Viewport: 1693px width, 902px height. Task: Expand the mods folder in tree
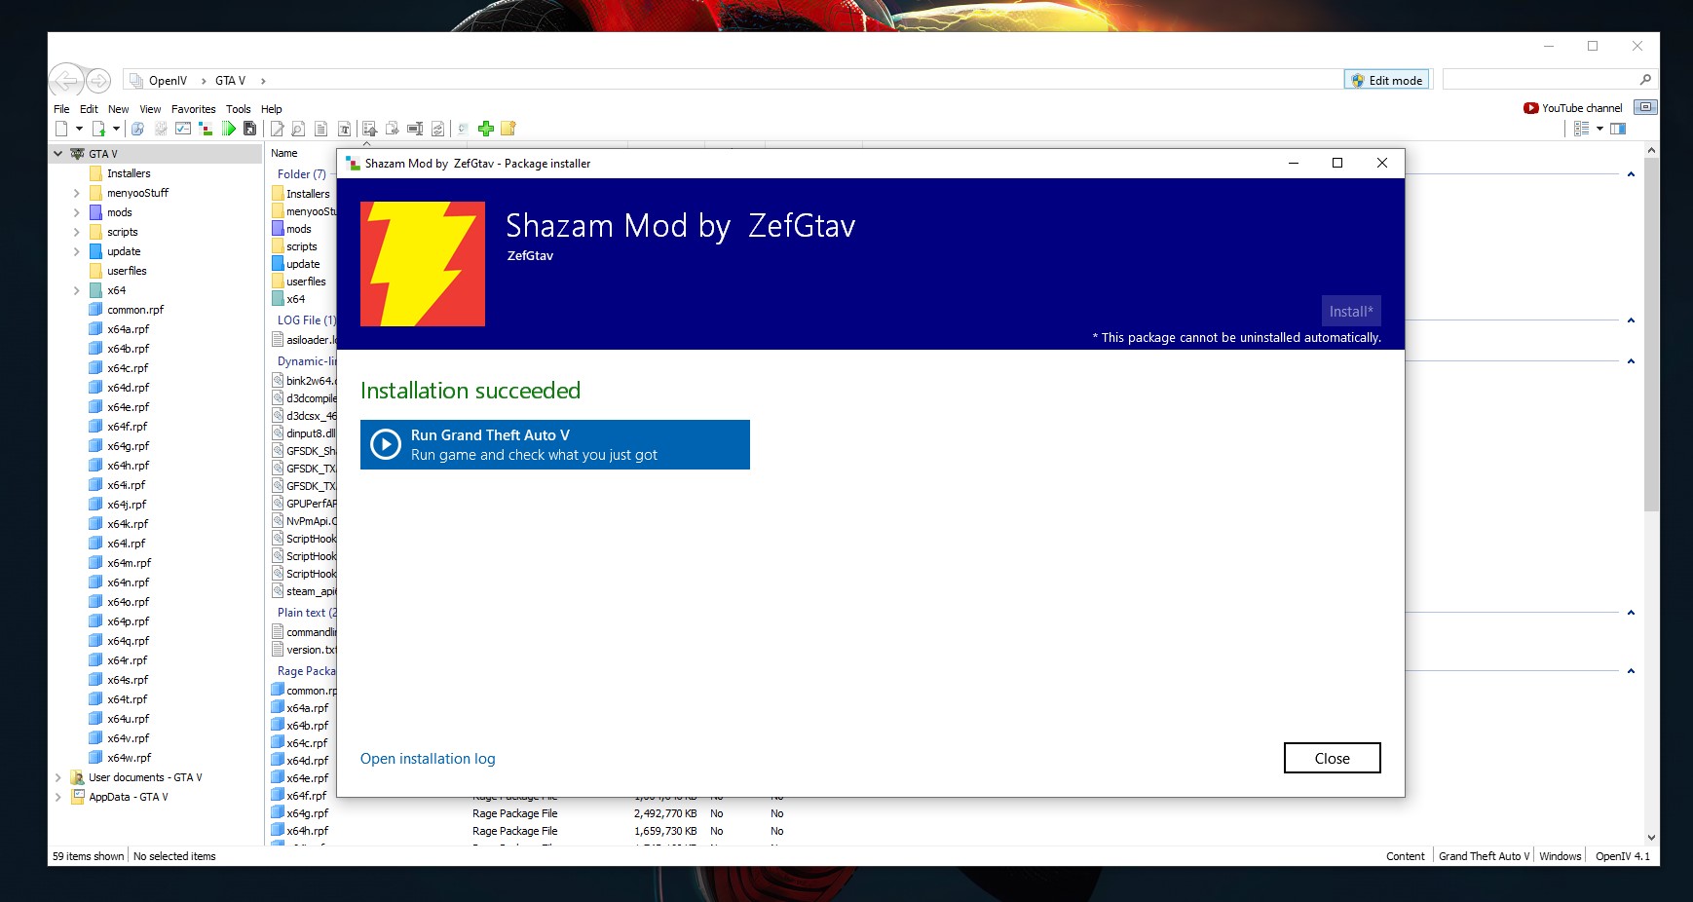click(76, 212)
